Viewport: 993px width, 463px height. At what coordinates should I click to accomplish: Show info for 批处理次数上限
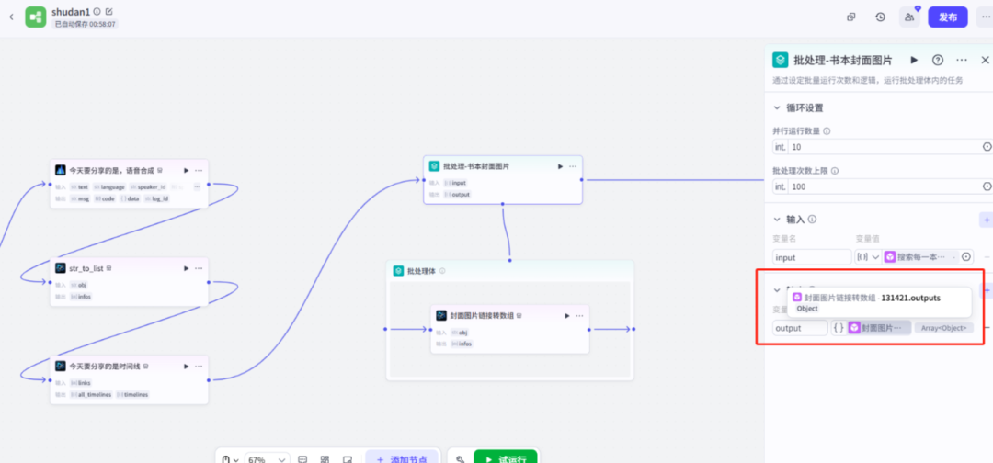click(835, 171)
